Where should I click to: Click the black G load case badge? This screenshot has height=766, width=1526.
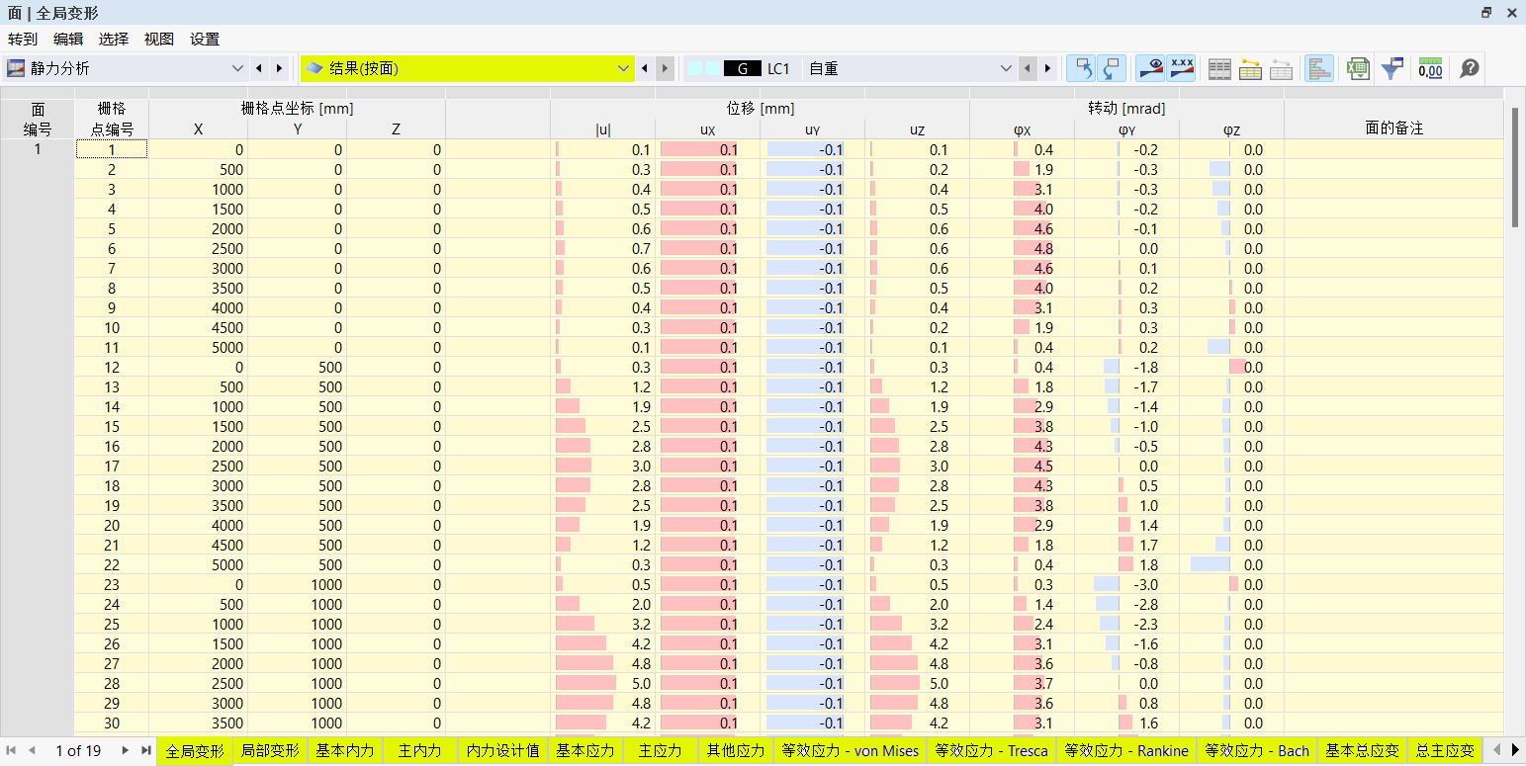pyautogui.click(x=743, y=68)
